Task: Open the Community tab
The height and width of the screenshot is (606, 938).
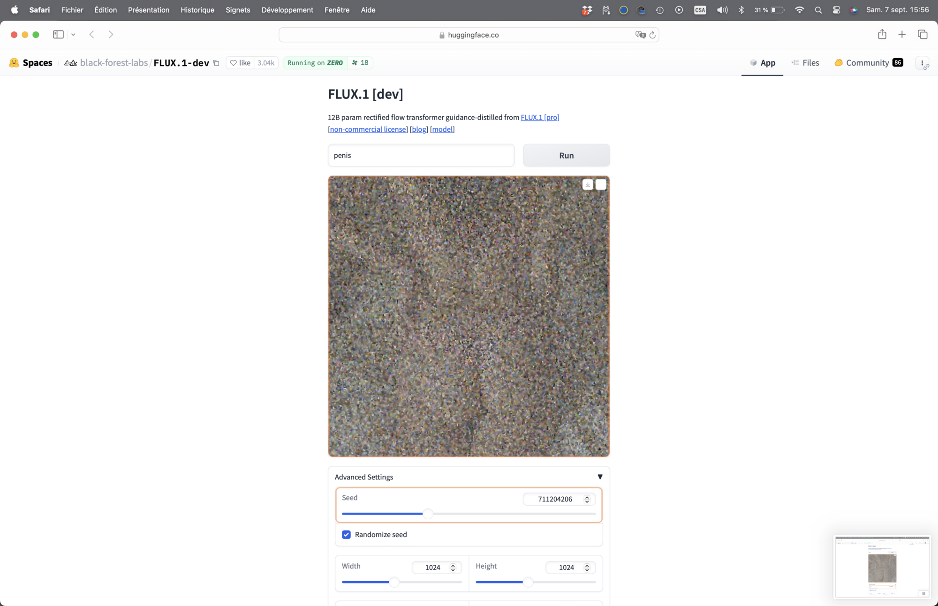Action: click(868, 63)
